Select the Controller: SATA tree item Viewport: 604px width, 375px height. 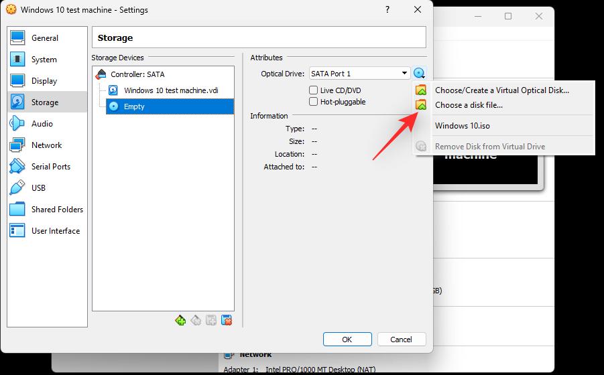coord(137,74)
